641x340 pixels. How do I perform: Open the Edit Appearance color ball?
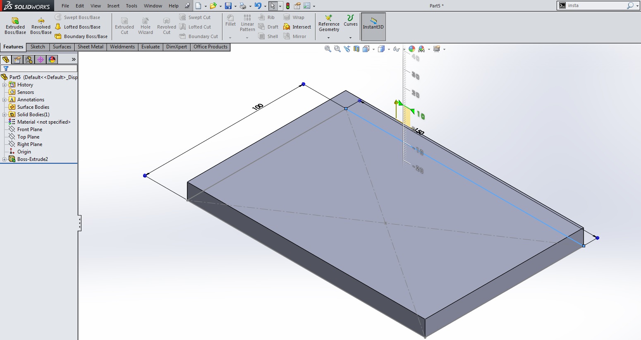(x=412, y=49)
